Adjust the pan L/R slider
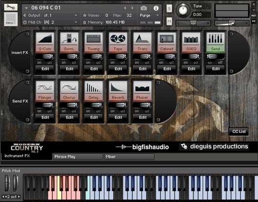 tap(193, 23)
